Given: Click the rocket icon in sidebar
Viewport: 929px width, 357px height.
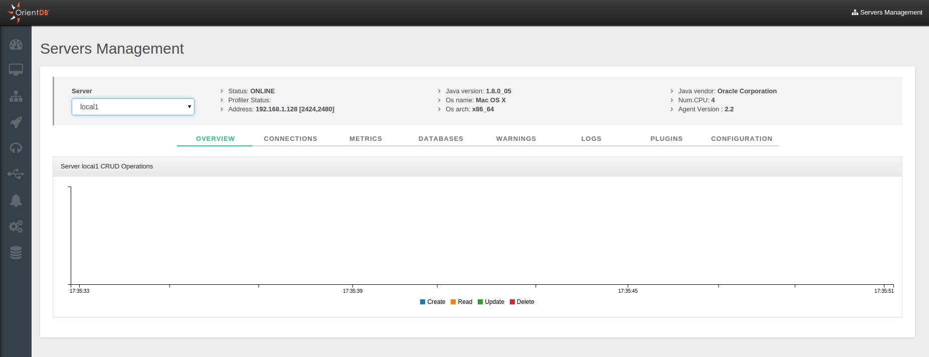Looking at the screenshot, I should pos(16,122).
